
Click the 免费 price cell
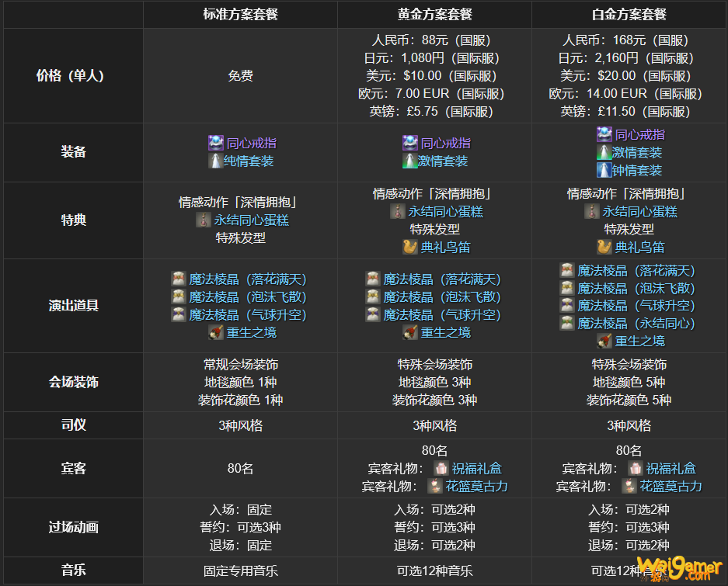pyautogui.click(x=241, y=75)
